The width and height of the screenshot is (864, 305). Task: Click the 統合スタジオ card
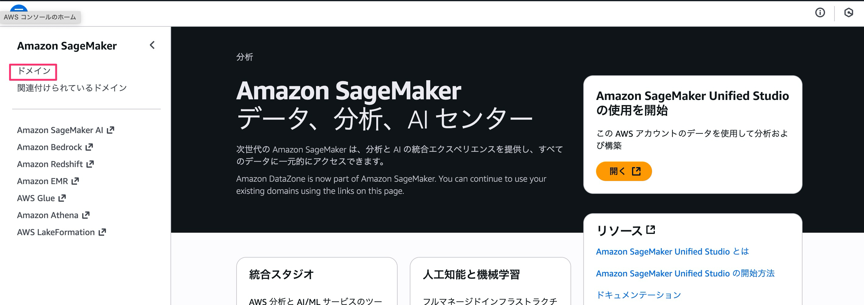pyautogui.click(x=316, y=281)
